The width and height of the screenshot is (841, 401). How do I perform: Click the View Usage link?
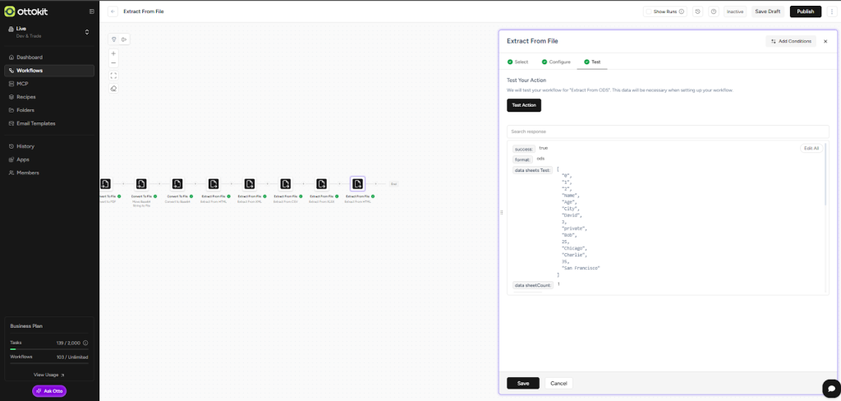pos(49,375)
